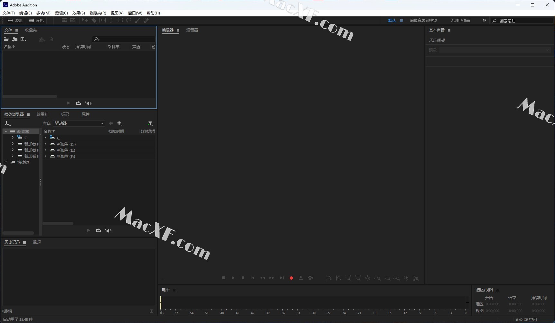Toggle Loop Playback in Media Browser preview
Viewport: 555px width, 323px height.
pos(99,230)
